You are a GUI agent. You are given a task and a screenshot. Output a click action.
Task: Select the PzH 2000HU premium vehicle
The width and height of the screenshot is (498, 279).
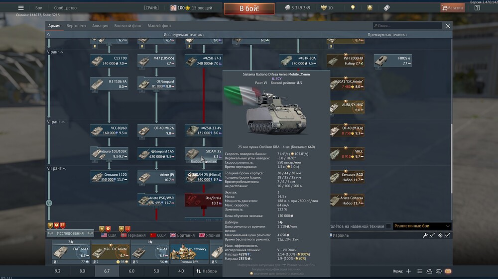346,61
